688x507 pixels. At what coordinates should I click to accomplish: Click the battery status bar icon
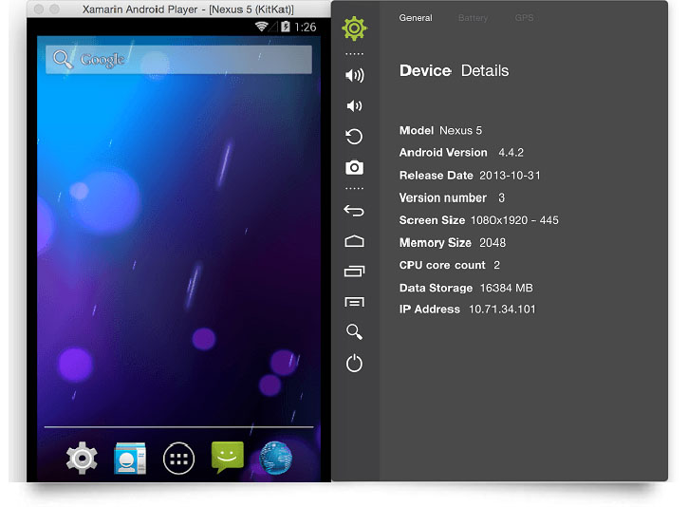286,27
